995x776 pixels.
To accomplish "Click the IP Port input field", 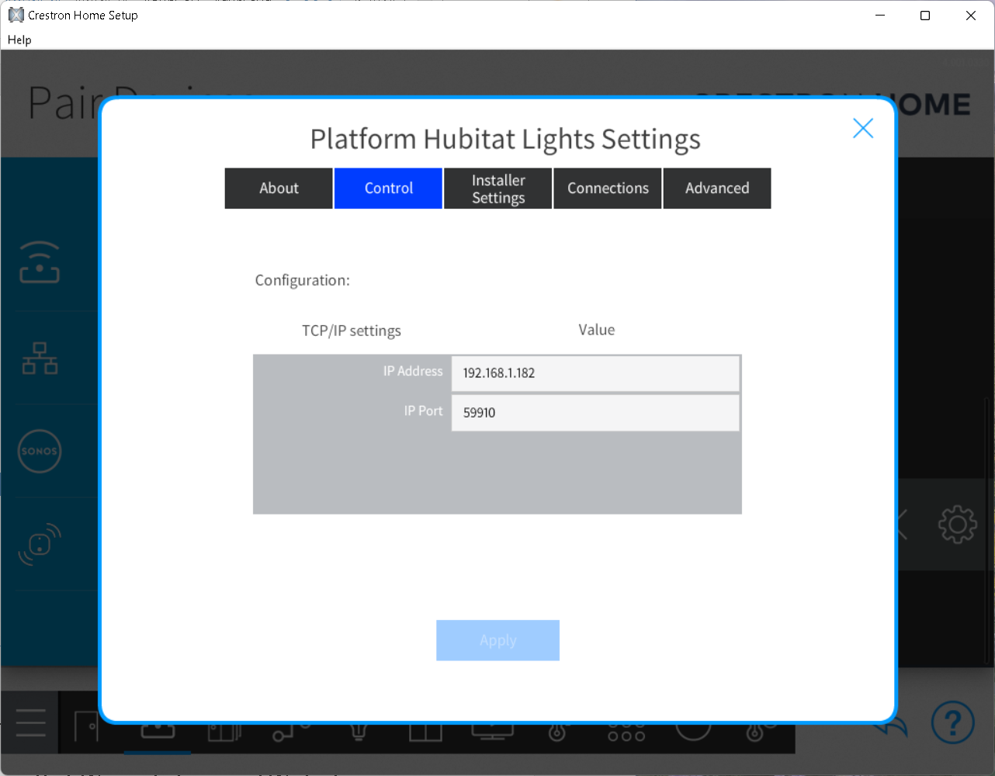I will 595,413.
